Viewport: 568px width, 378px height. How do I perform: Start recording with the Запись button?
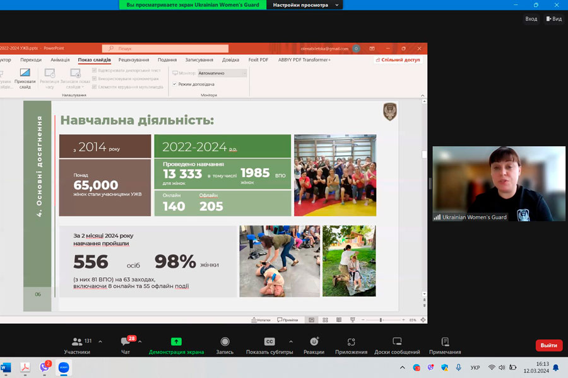[x=225, y=344]
